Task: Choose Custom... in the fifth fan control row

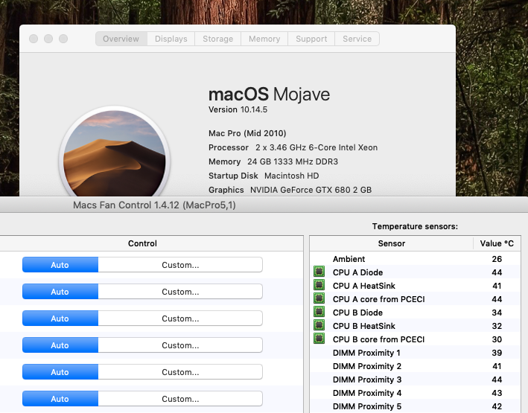Action: coord(180,372)
